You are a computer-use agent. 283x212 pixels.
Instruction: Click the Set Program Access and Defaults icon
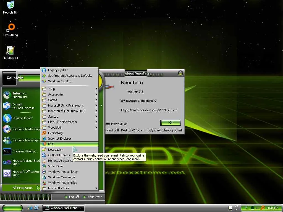tap(44, 76)
